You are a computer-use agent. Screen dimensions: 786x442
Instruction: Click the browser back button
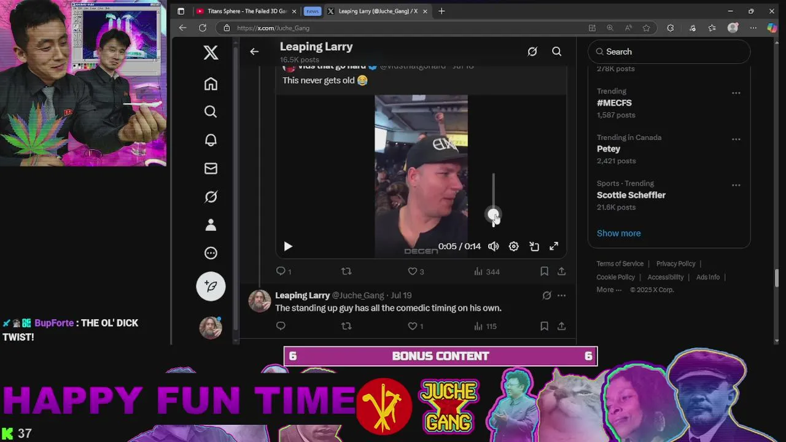point(182,28)
